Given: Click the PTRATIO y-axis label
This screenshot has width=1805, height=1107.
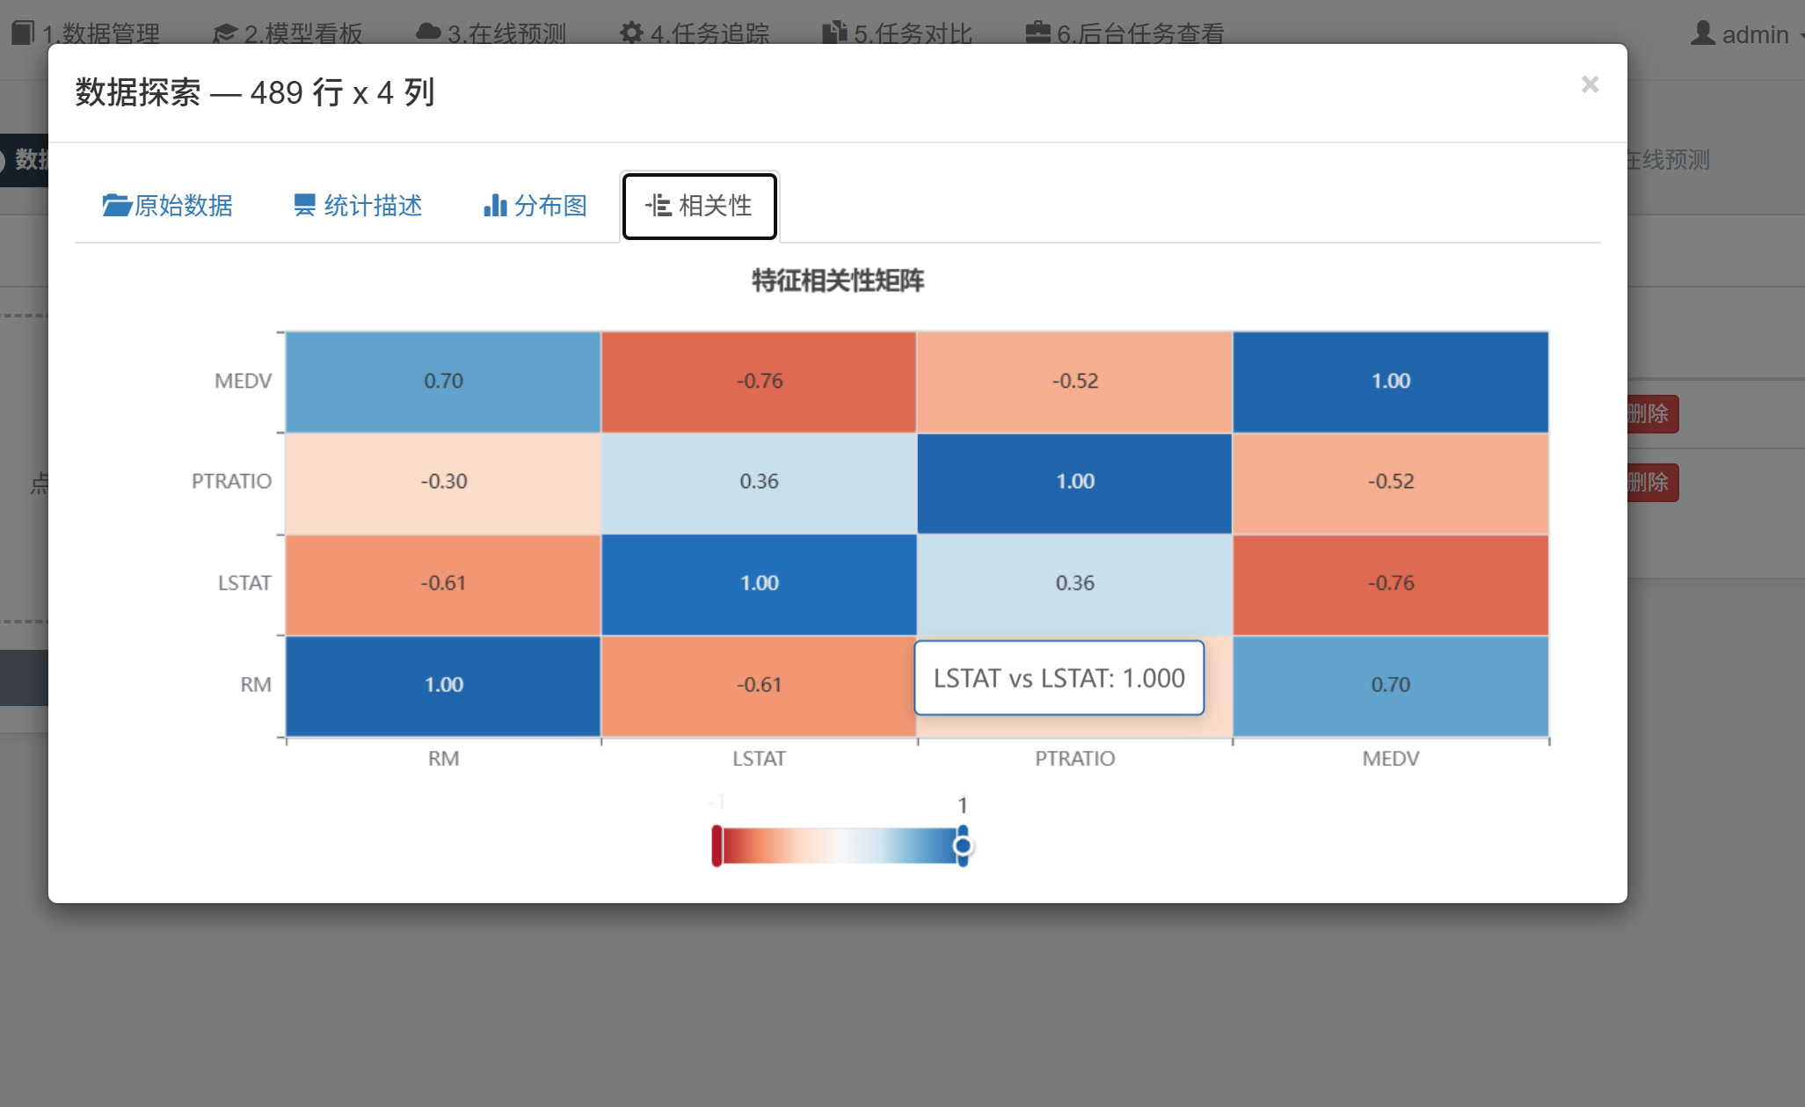Looking at the screenshot, I should tap(231, 482).
